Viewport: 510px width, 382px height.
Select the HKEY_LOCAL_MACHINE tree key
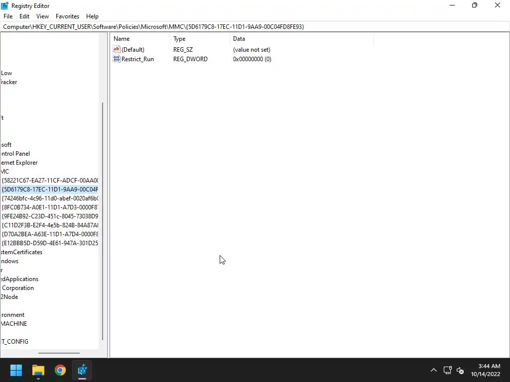14,323
